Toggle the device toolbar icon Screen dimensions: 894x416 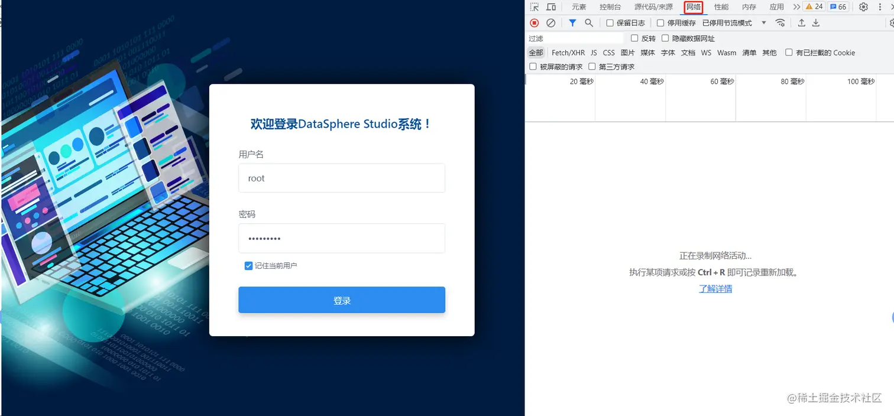(x=551, y=7)
